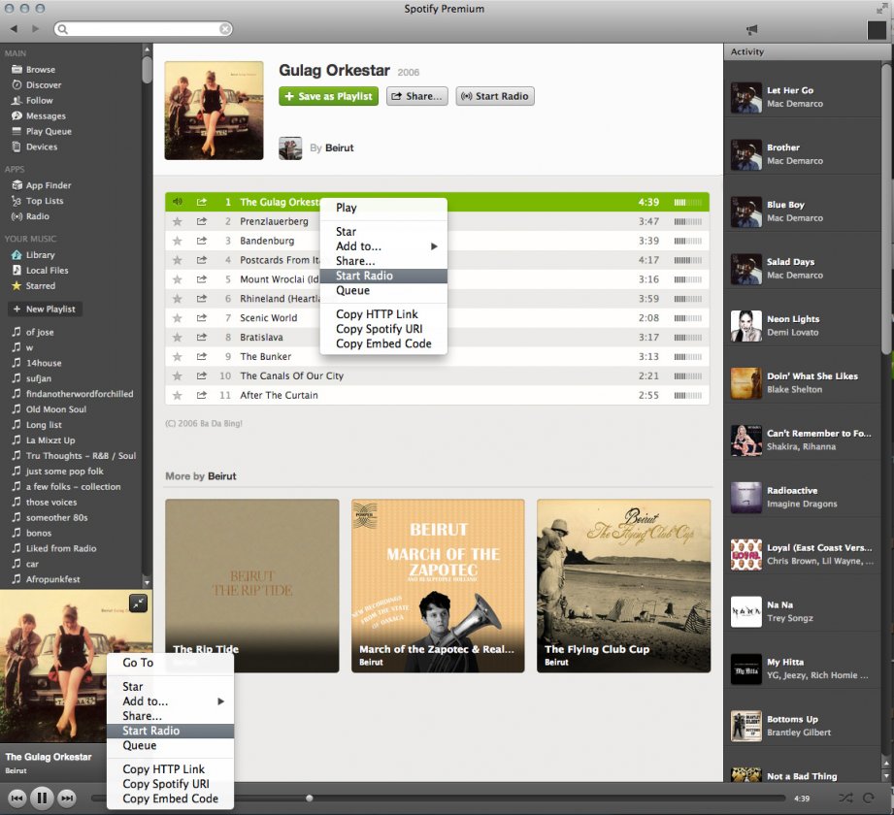
Task: Star After The Curtain track
Action: (178, 395)
